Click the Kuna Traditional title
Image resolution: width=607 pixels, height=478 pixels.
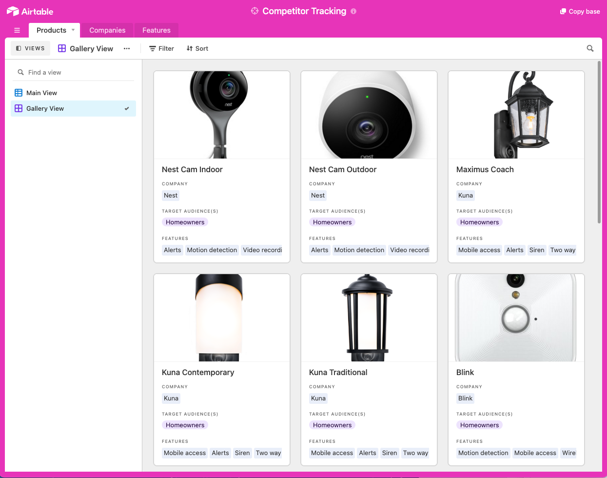click(x=338, y=372)
